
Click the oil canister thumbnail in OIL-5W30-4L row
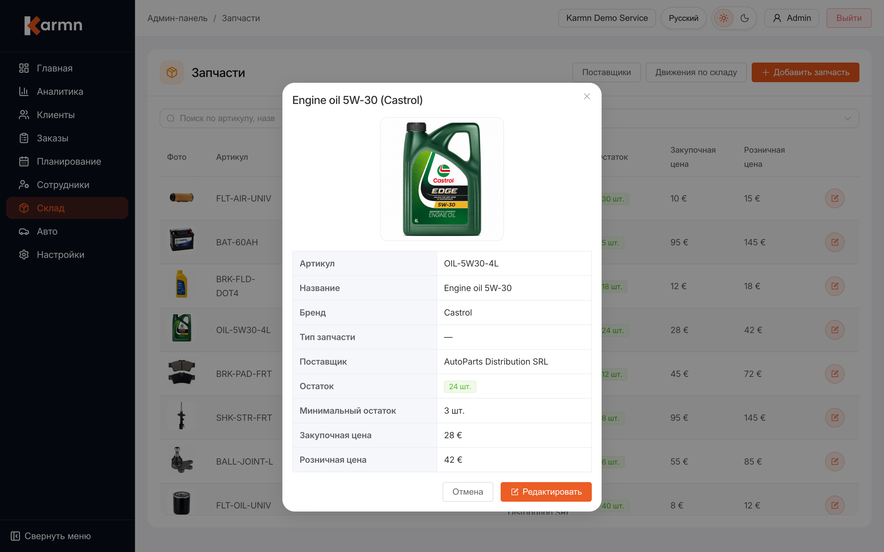pyautogui.click(x=181, y=328)
